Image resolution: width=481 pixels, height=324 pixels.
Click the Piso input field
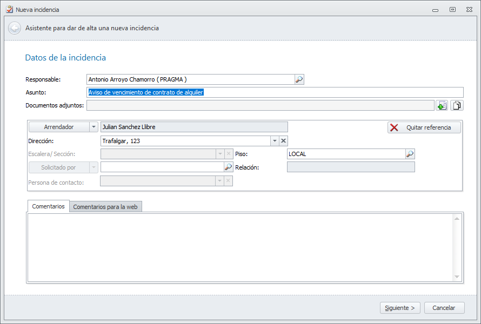pyautogui.click(x=346, y=154)
